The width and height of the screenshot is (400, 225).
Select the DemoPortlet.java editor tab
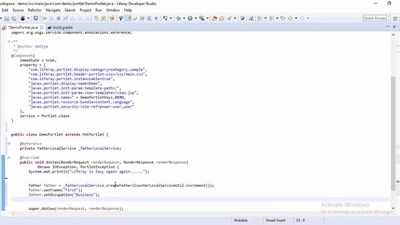(22, 27)
